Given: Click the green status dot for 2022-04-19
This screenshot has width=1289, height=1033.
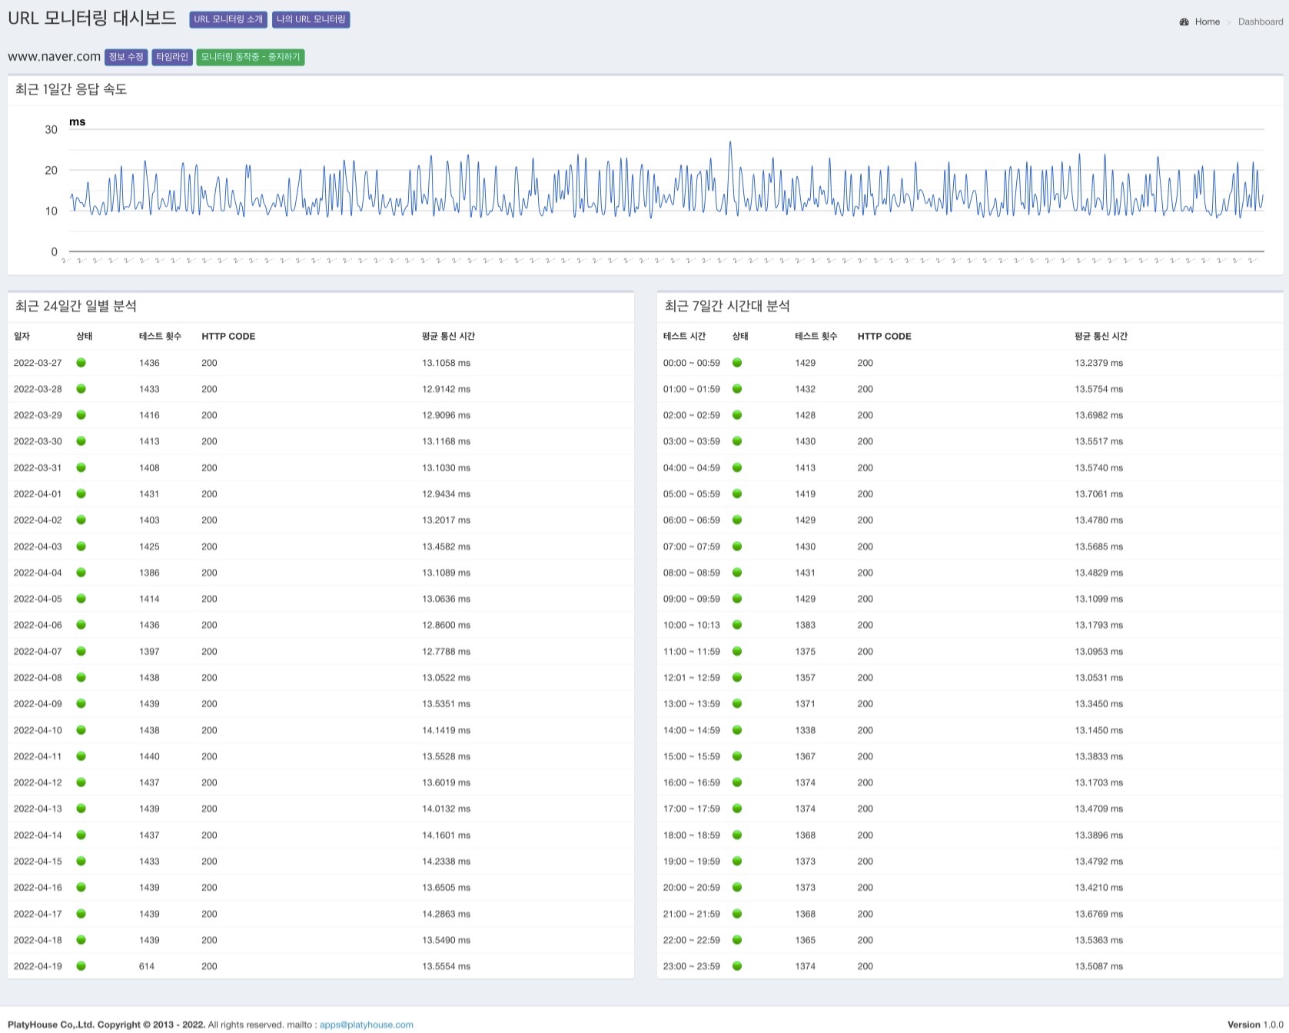Looking at the screenshot, I should coord(81,966).
